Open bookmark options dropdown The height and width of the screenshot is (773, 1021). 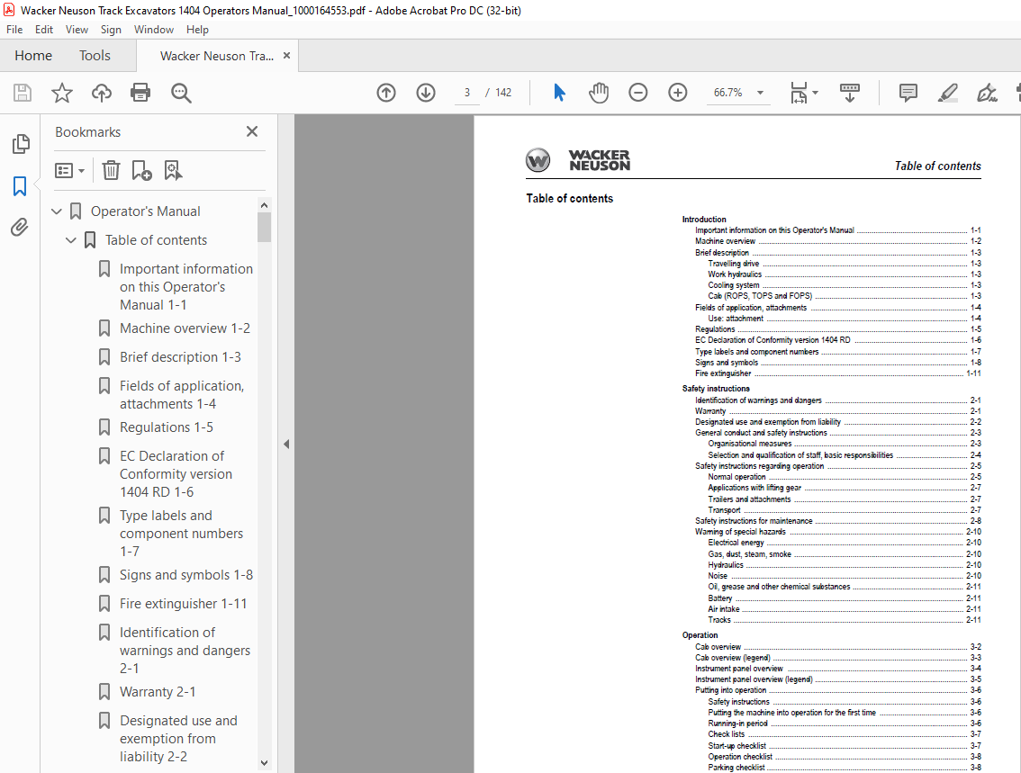point(69,170)
